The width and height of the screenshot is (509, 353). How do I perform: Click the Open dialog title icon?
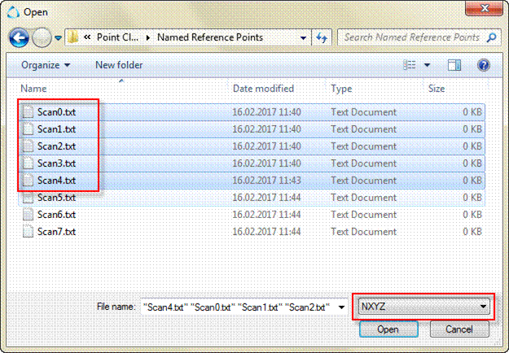(13, 13)
